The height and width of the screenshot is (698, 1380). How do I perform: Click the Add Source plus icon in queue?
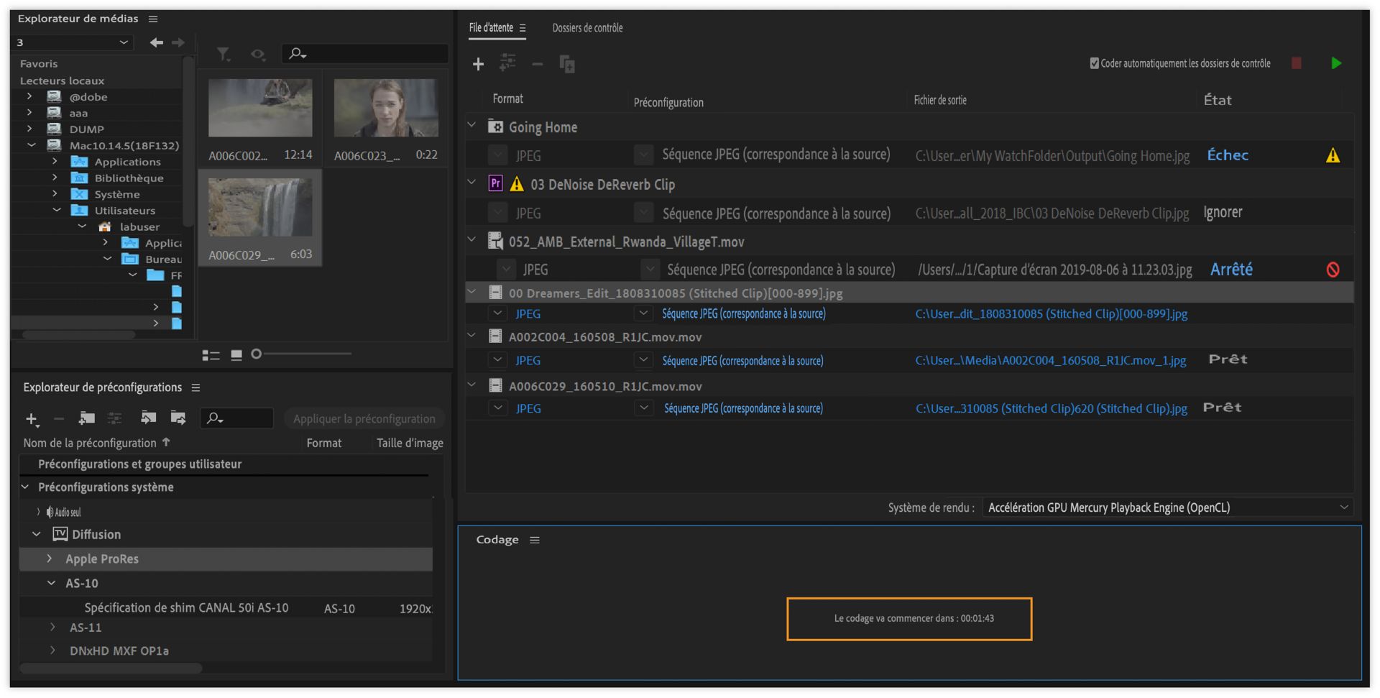[478, 65]
